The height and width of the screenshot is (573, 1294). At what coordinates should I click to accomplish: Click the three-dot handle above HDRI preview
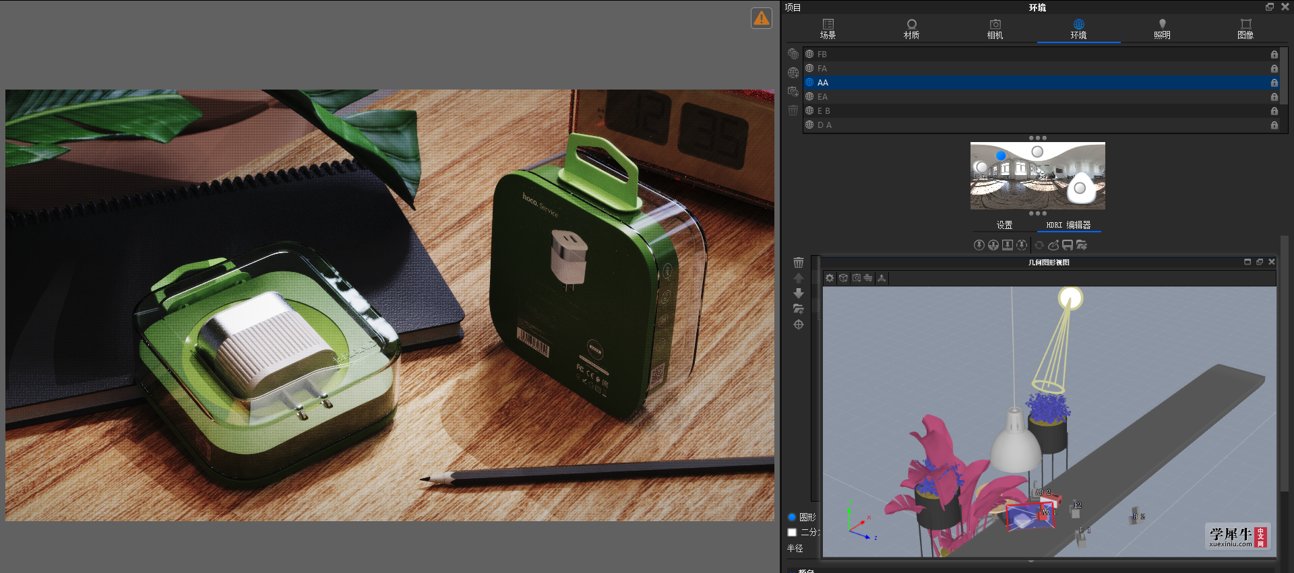click(x=1038, y=138)
